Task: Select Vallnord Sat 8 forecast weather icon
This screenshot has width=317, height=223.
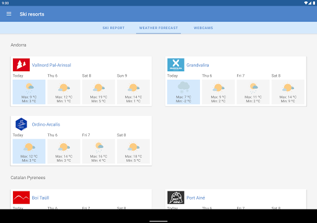Action: tap(98, 88)
